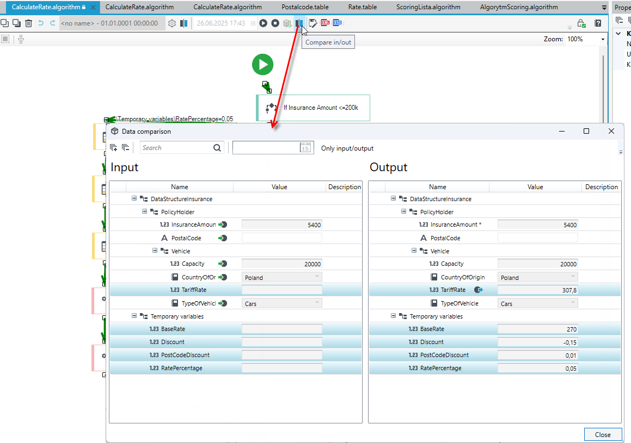The height and width of the screenshot is (443, 631).
Task: Click the green start node on canvas
Action: click(x=263, y=64)
